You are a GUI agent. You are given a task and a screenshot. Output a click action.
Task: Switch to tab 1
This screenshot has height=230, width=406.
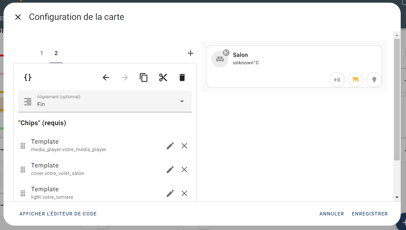[x=41, y=53]
